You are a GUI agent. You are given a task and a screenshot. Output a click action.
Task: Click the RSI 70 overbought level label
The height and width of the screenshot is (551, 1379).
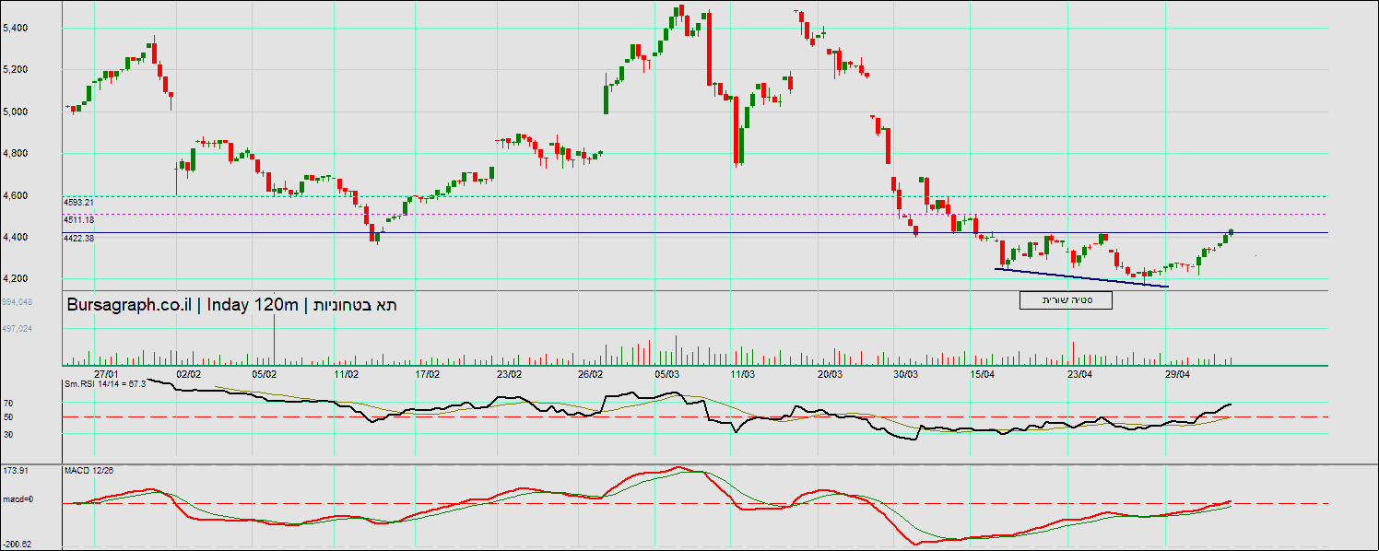coord(8,404)
